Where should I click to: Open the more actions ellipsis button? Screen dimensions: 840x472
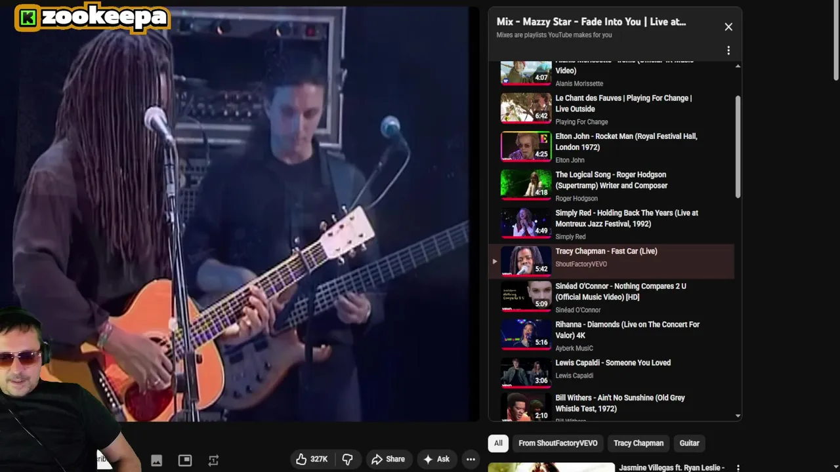tap(471, 459)
